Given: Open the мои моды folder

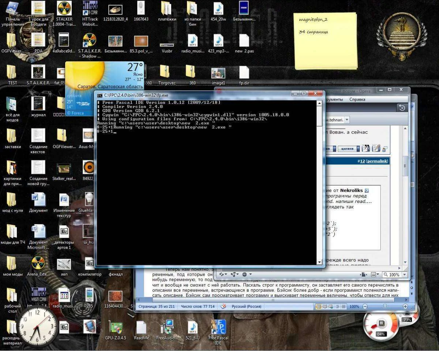Looking at the screenshot, I should [x=13, y=267].
